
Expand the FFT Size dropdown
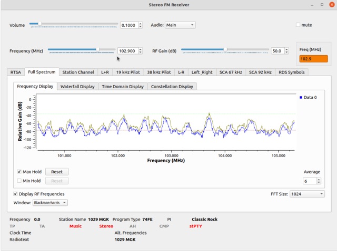(x=307, y=194)
